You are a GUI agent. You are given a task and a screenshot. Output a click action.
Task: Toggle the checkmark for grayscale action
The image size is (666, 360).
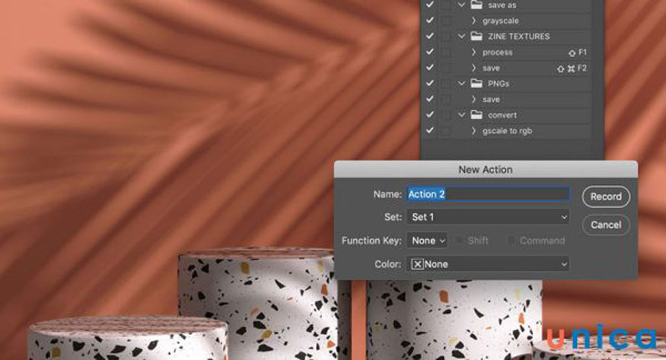click(x=430, y=21)
